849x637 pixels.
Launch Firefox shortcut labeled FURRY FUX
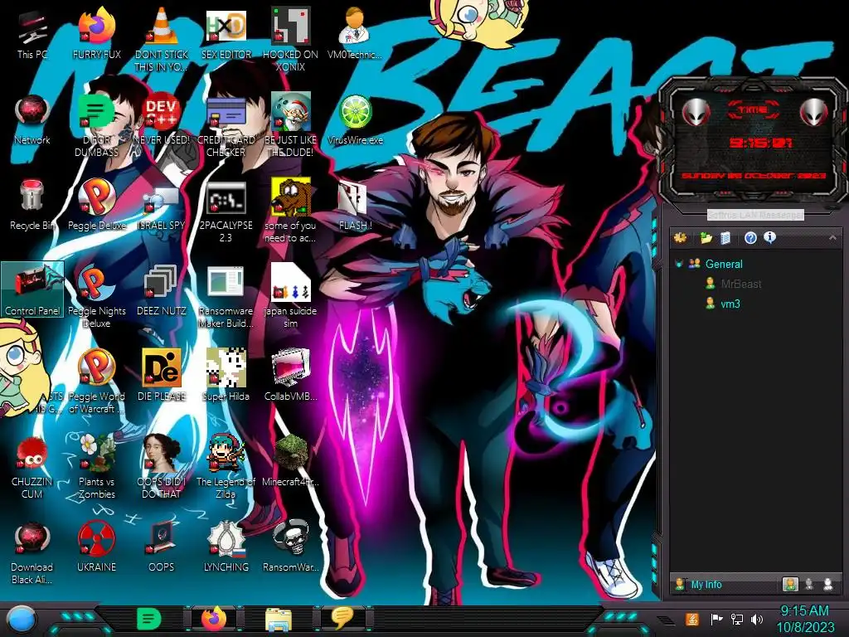(x=96, y=33)
